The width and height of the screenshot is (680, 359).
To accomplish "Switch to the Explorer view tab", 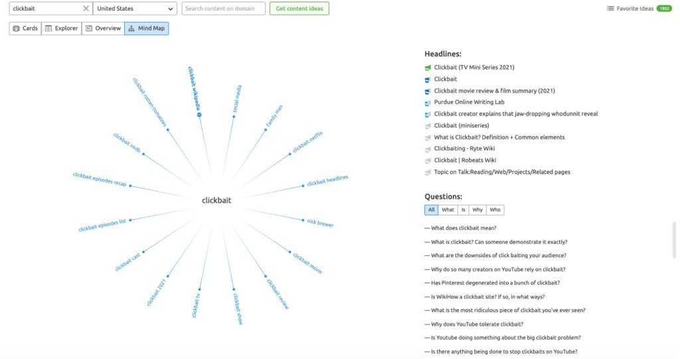I will coord(61,29).
